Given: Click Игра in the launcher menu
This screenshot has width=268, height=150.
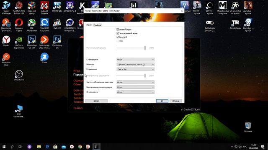Looking at the screenshot, I should [77, 70].
